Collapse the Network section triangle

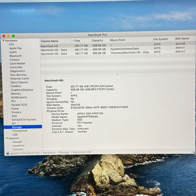point(7,138)
